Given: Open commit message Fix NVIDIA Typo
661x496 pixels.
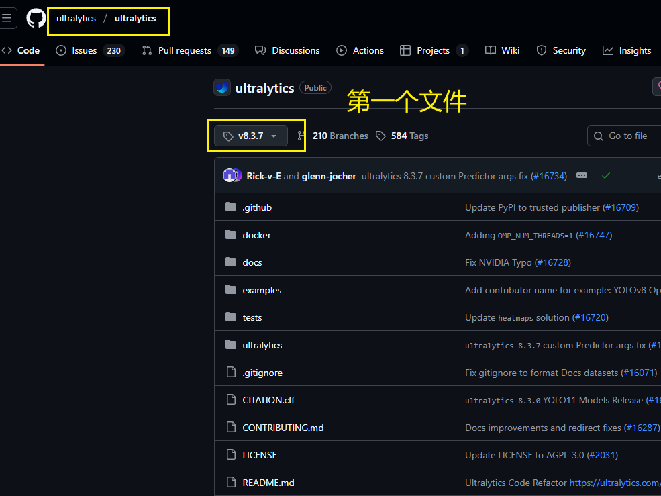Looking at the screenshot, I should point(499,262).
